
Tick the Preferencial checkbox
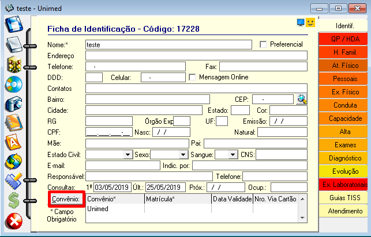(263, 44)
